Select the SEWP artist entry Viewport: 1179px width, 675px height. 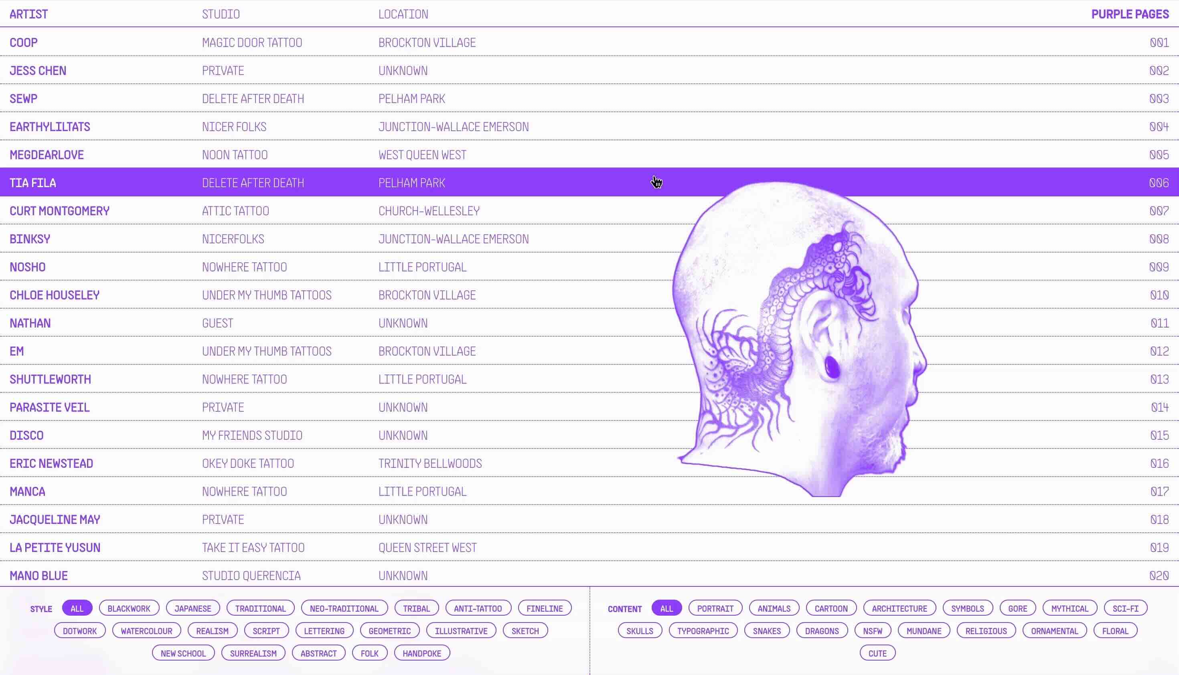click(x=589, y=98)
